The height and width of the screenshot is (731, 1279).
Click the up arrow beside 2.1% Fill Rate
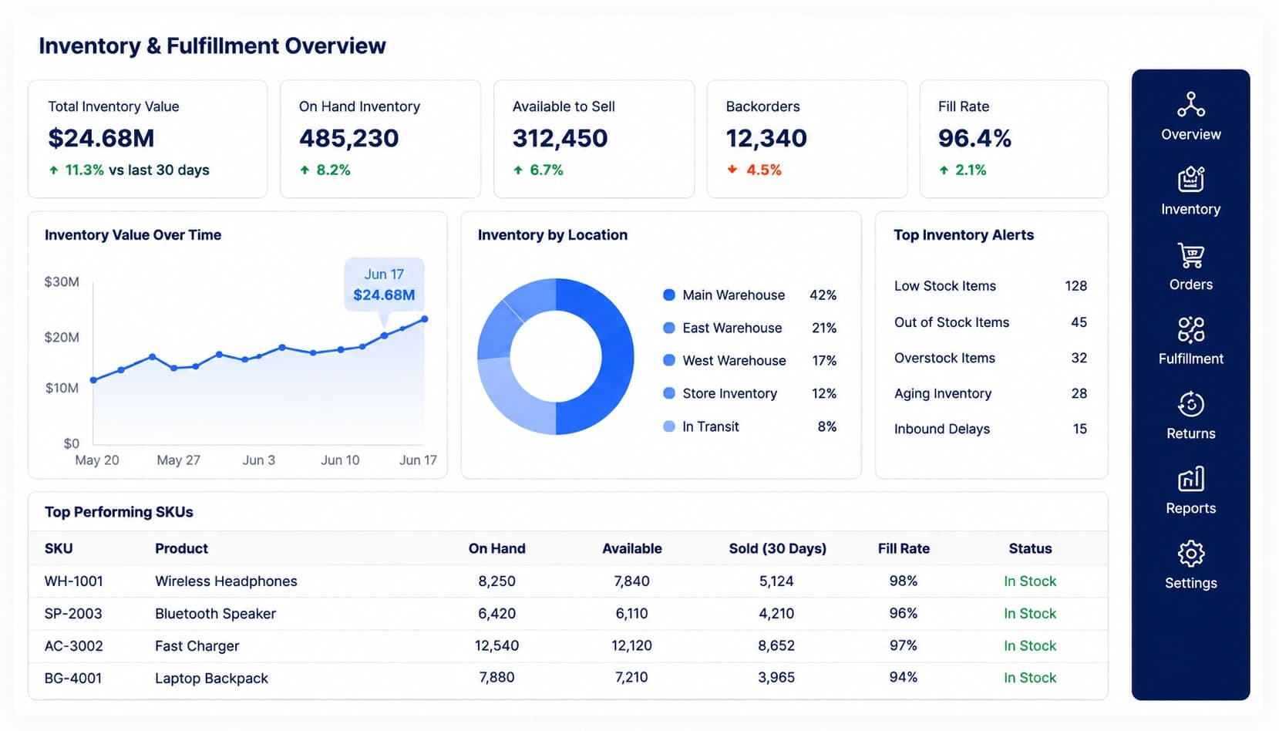click(944, 170)
